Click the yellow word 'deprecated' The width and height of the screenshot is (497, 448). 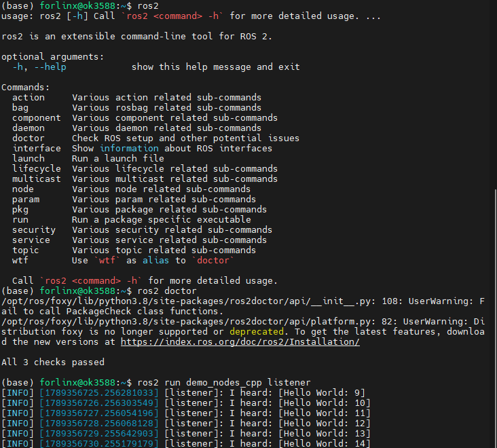point(257,332)
